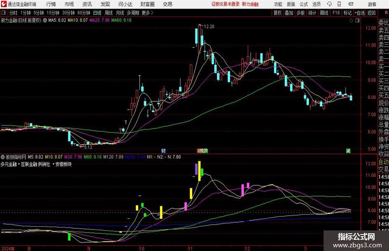This screenshot has height=251, width=389.
Task: Switch to 15分钟 period
Action: 53,13
